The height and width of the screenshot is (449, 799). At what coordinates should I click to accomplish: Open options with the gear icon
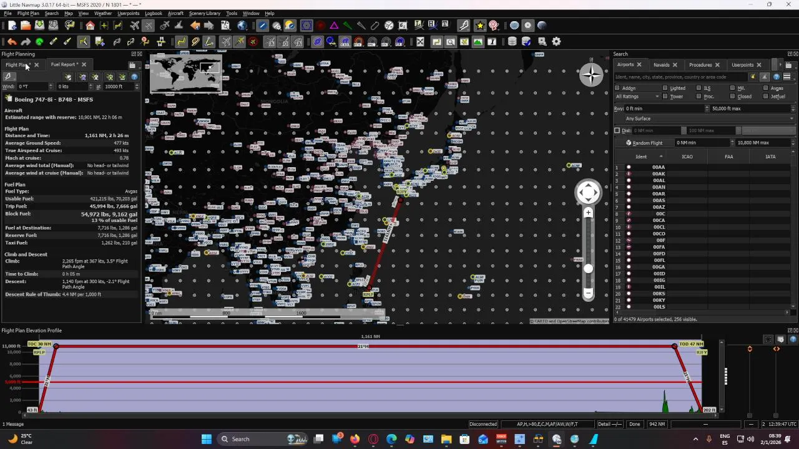(556, 42)
